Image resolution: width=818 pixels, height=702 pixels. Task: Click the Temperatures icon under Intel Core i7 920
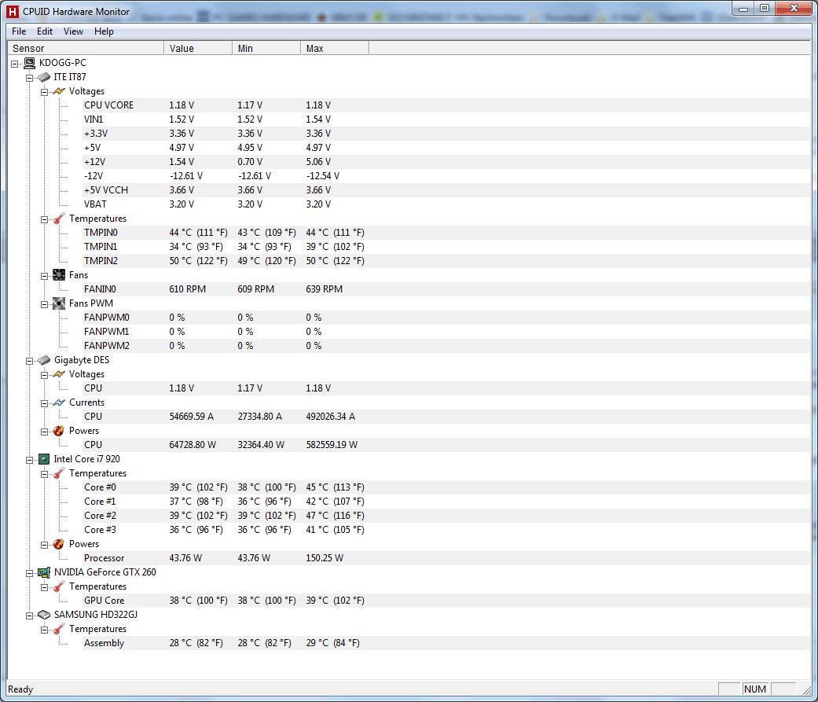click(x=59, y=473)
